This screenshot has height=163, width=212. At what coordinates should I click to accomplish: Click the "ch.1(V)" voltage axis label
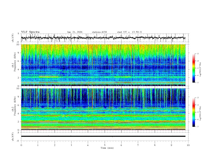coord(13,38)
